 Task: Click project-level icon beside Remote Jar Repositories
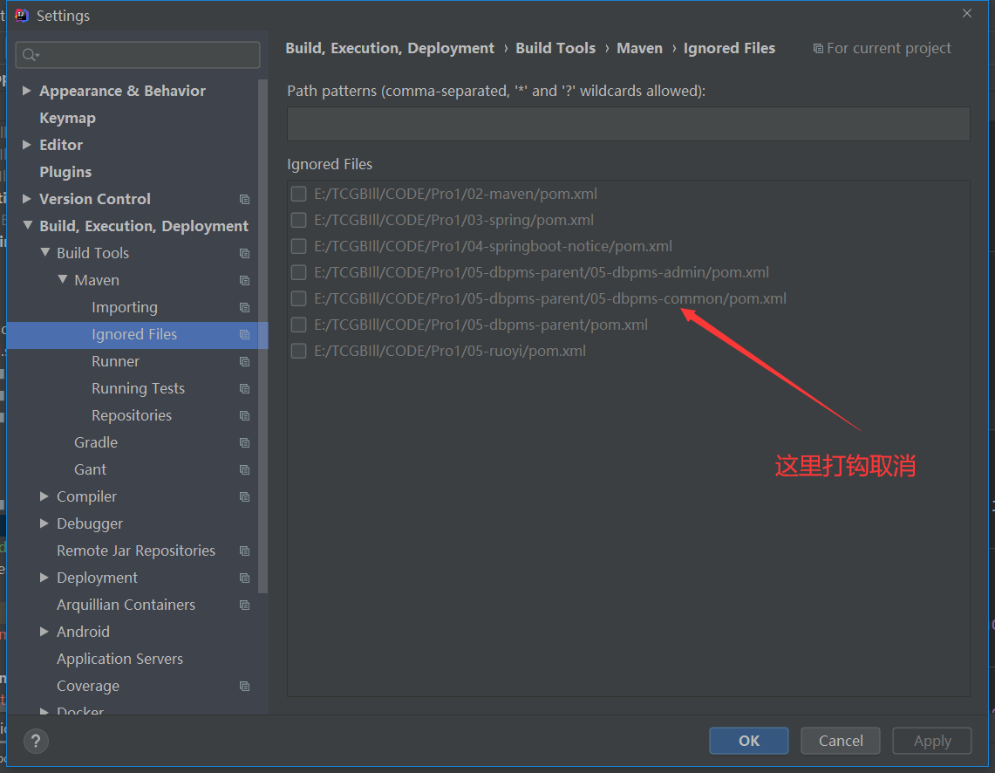tap(244, 551)
